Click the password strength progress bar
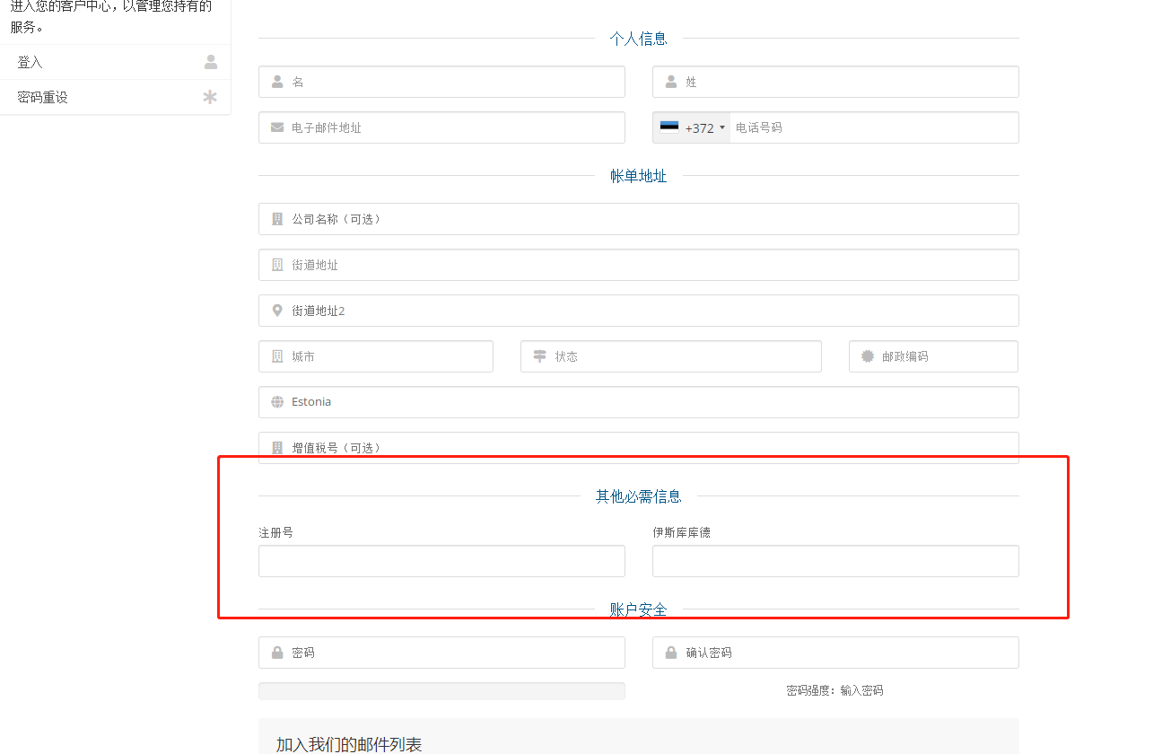Screen dimensions: 1162x754 [441, 691]
